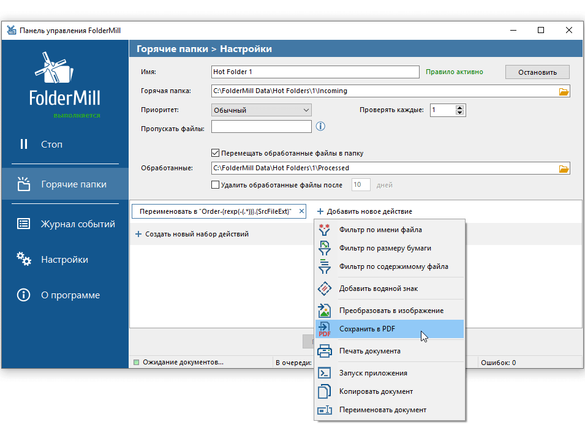Click the FolderMill logo in the sidebar
Image resolution: width=585 pixels, height=441 pixels.
point(64,79)
